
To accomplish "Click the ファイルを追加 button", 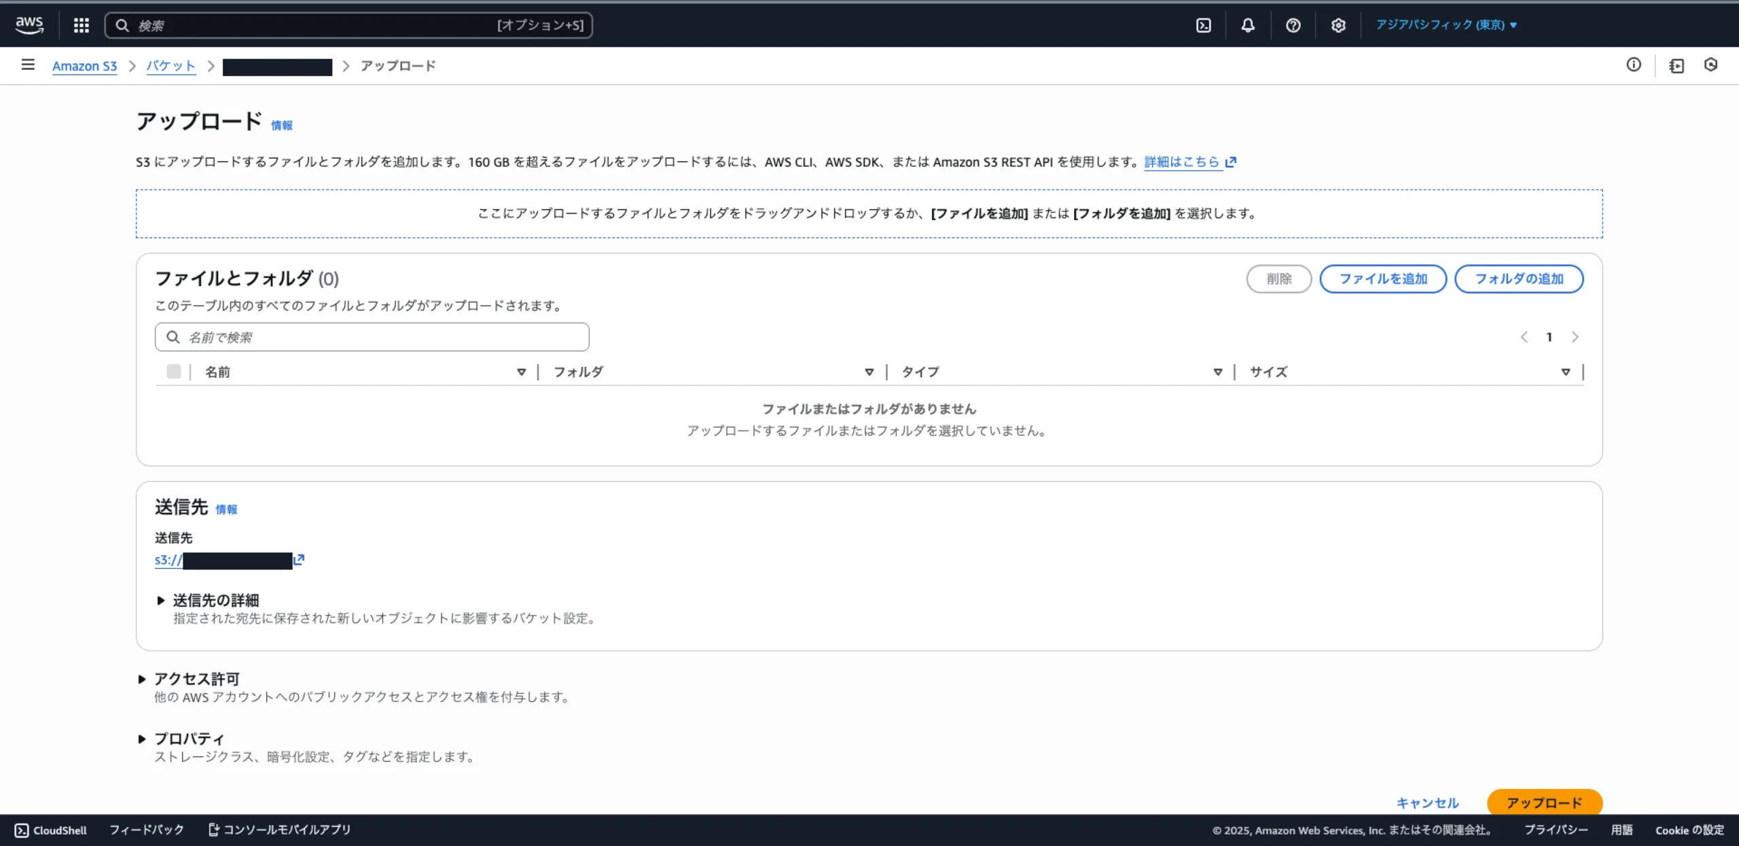I will (1382, 279).
